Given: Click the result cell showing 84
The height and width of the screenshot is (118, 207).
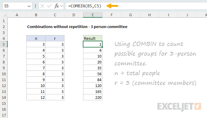Looking at the screenshot, I should [x=93, y=80].
